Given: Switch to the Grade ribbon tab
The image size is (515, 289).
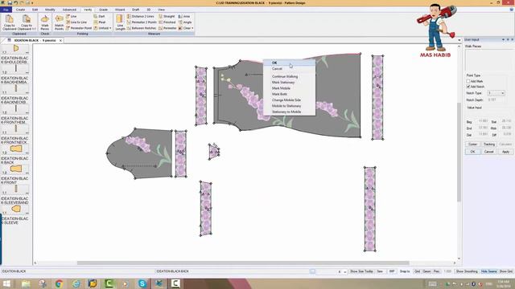Looking at the screenshot, I should (x=103, y=10).
